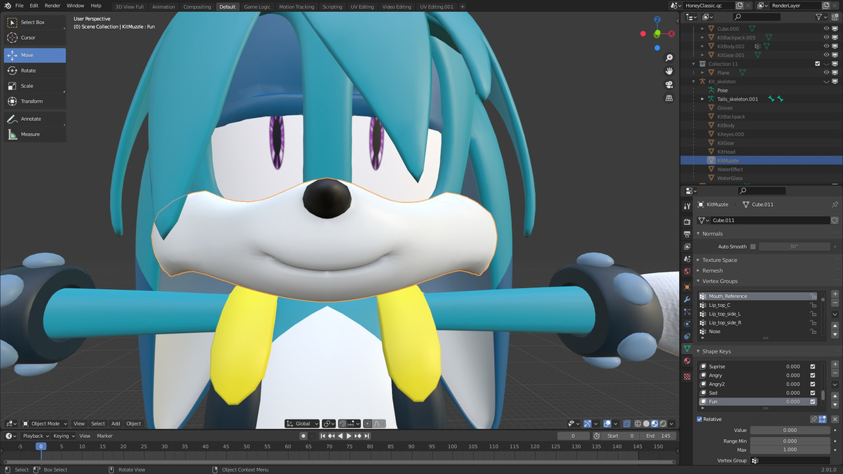Click the viewport zoom magnifier icon

point(669,59)
